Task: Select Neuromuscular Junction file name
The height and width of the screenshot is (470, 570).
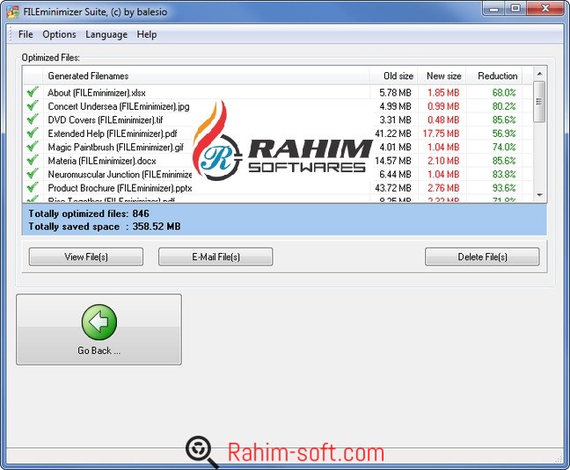Action: 120,175
